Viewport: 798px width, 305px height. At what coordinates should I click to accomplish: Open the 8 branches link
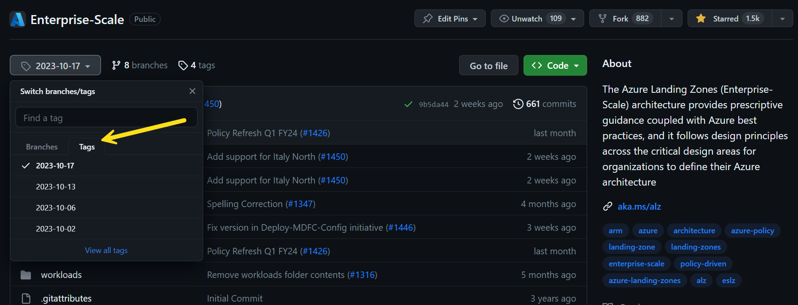[140, 65]
